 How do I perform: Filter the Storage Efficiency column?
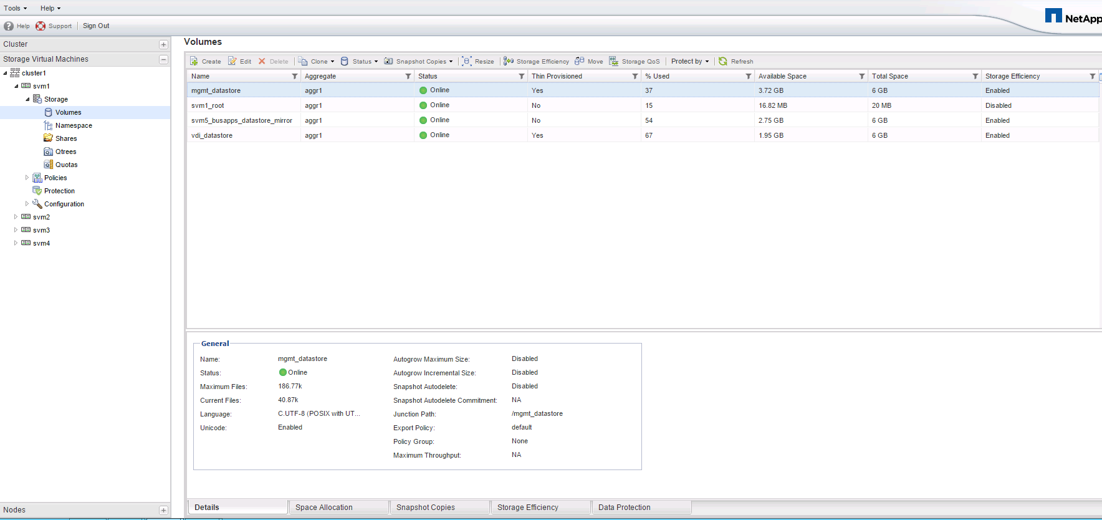click(x=1093, y=76)
